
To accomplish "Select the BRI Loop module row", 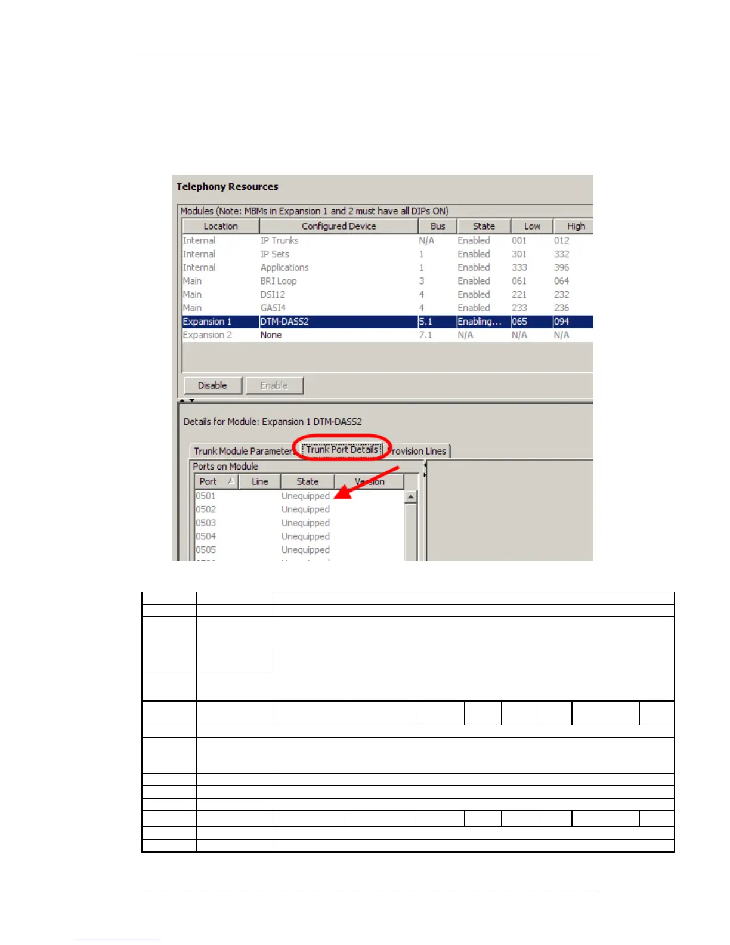I will tap(388, 281).
